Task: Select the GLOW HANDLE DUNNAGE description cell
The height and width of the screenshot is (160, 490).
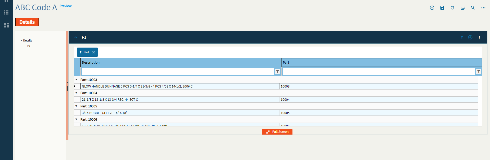Action: pyautogui.click(x=180, y=86)
